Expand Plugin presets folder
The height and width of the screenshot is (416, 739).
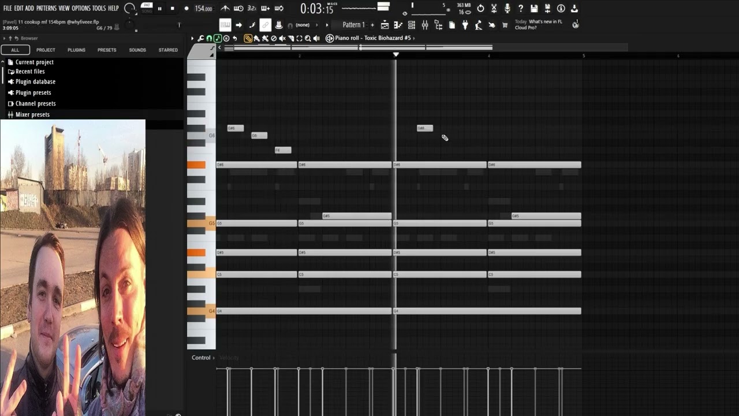[x=33, y=92]
